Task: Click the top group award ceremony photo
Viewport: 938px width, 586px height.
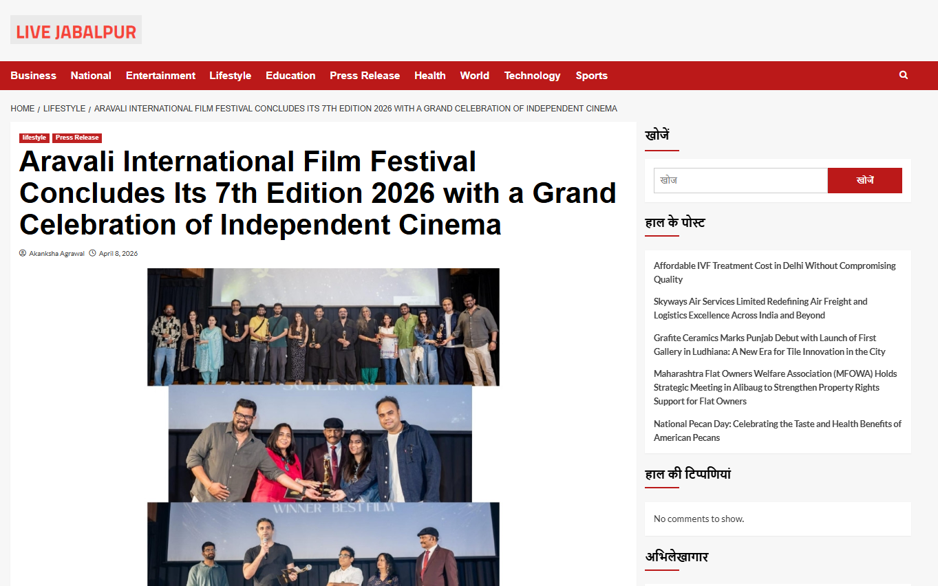Action: (x=323, y=327)
